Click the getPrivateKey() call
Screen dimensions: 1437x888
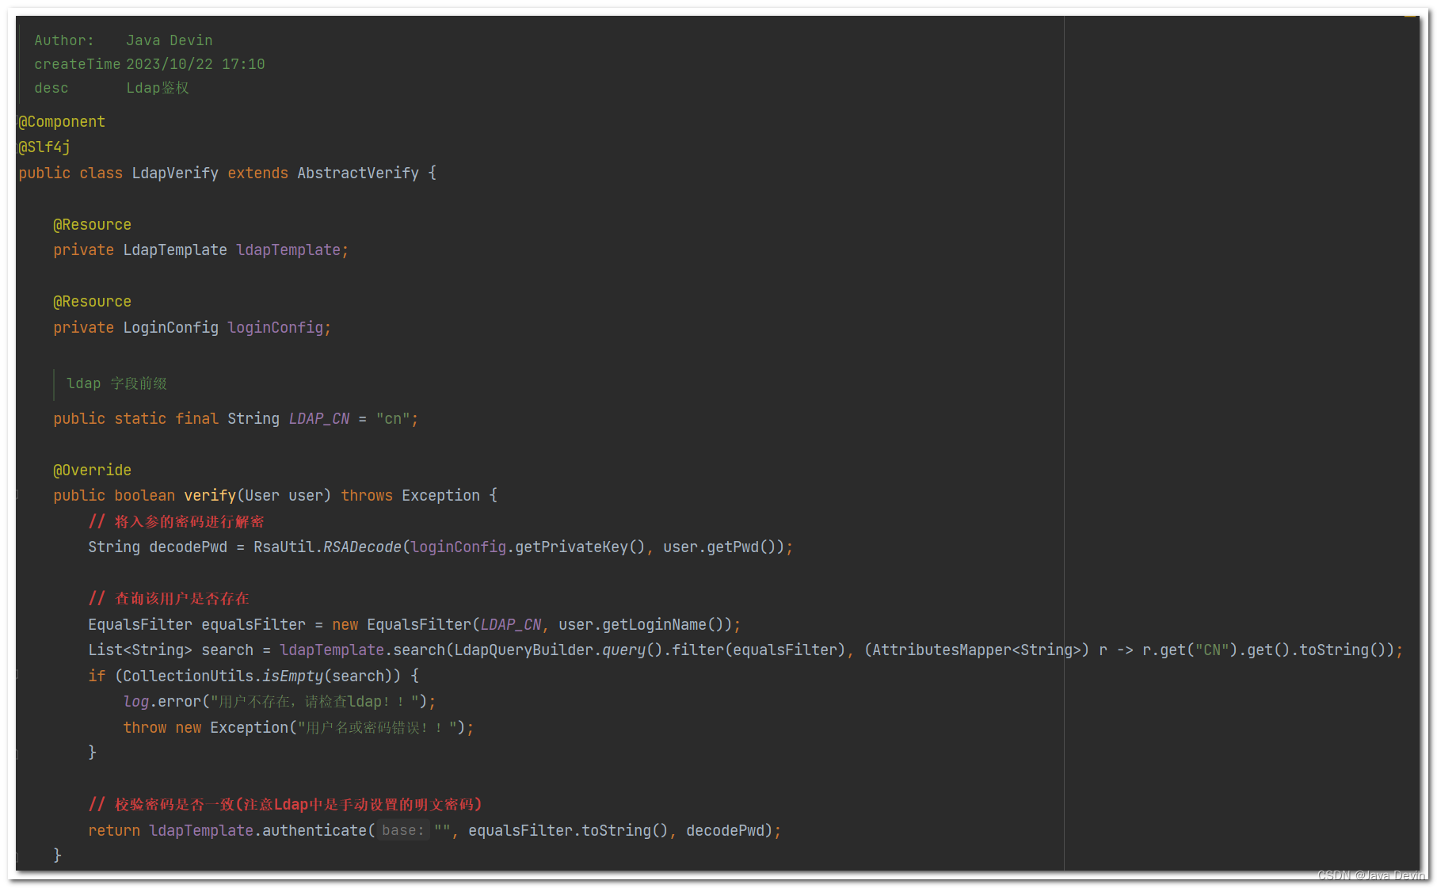580,547
